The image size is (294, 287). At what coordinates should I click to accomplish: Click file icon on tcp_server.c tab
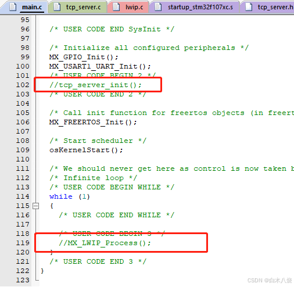pyautogui.click(x=57, y=7)
